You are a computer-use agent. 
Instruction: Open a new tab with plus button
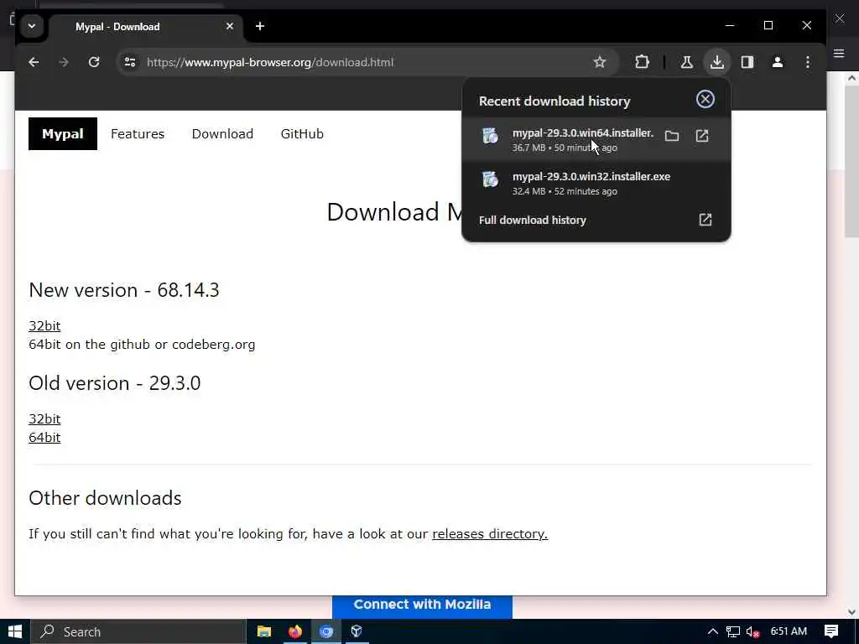(260, 26)
